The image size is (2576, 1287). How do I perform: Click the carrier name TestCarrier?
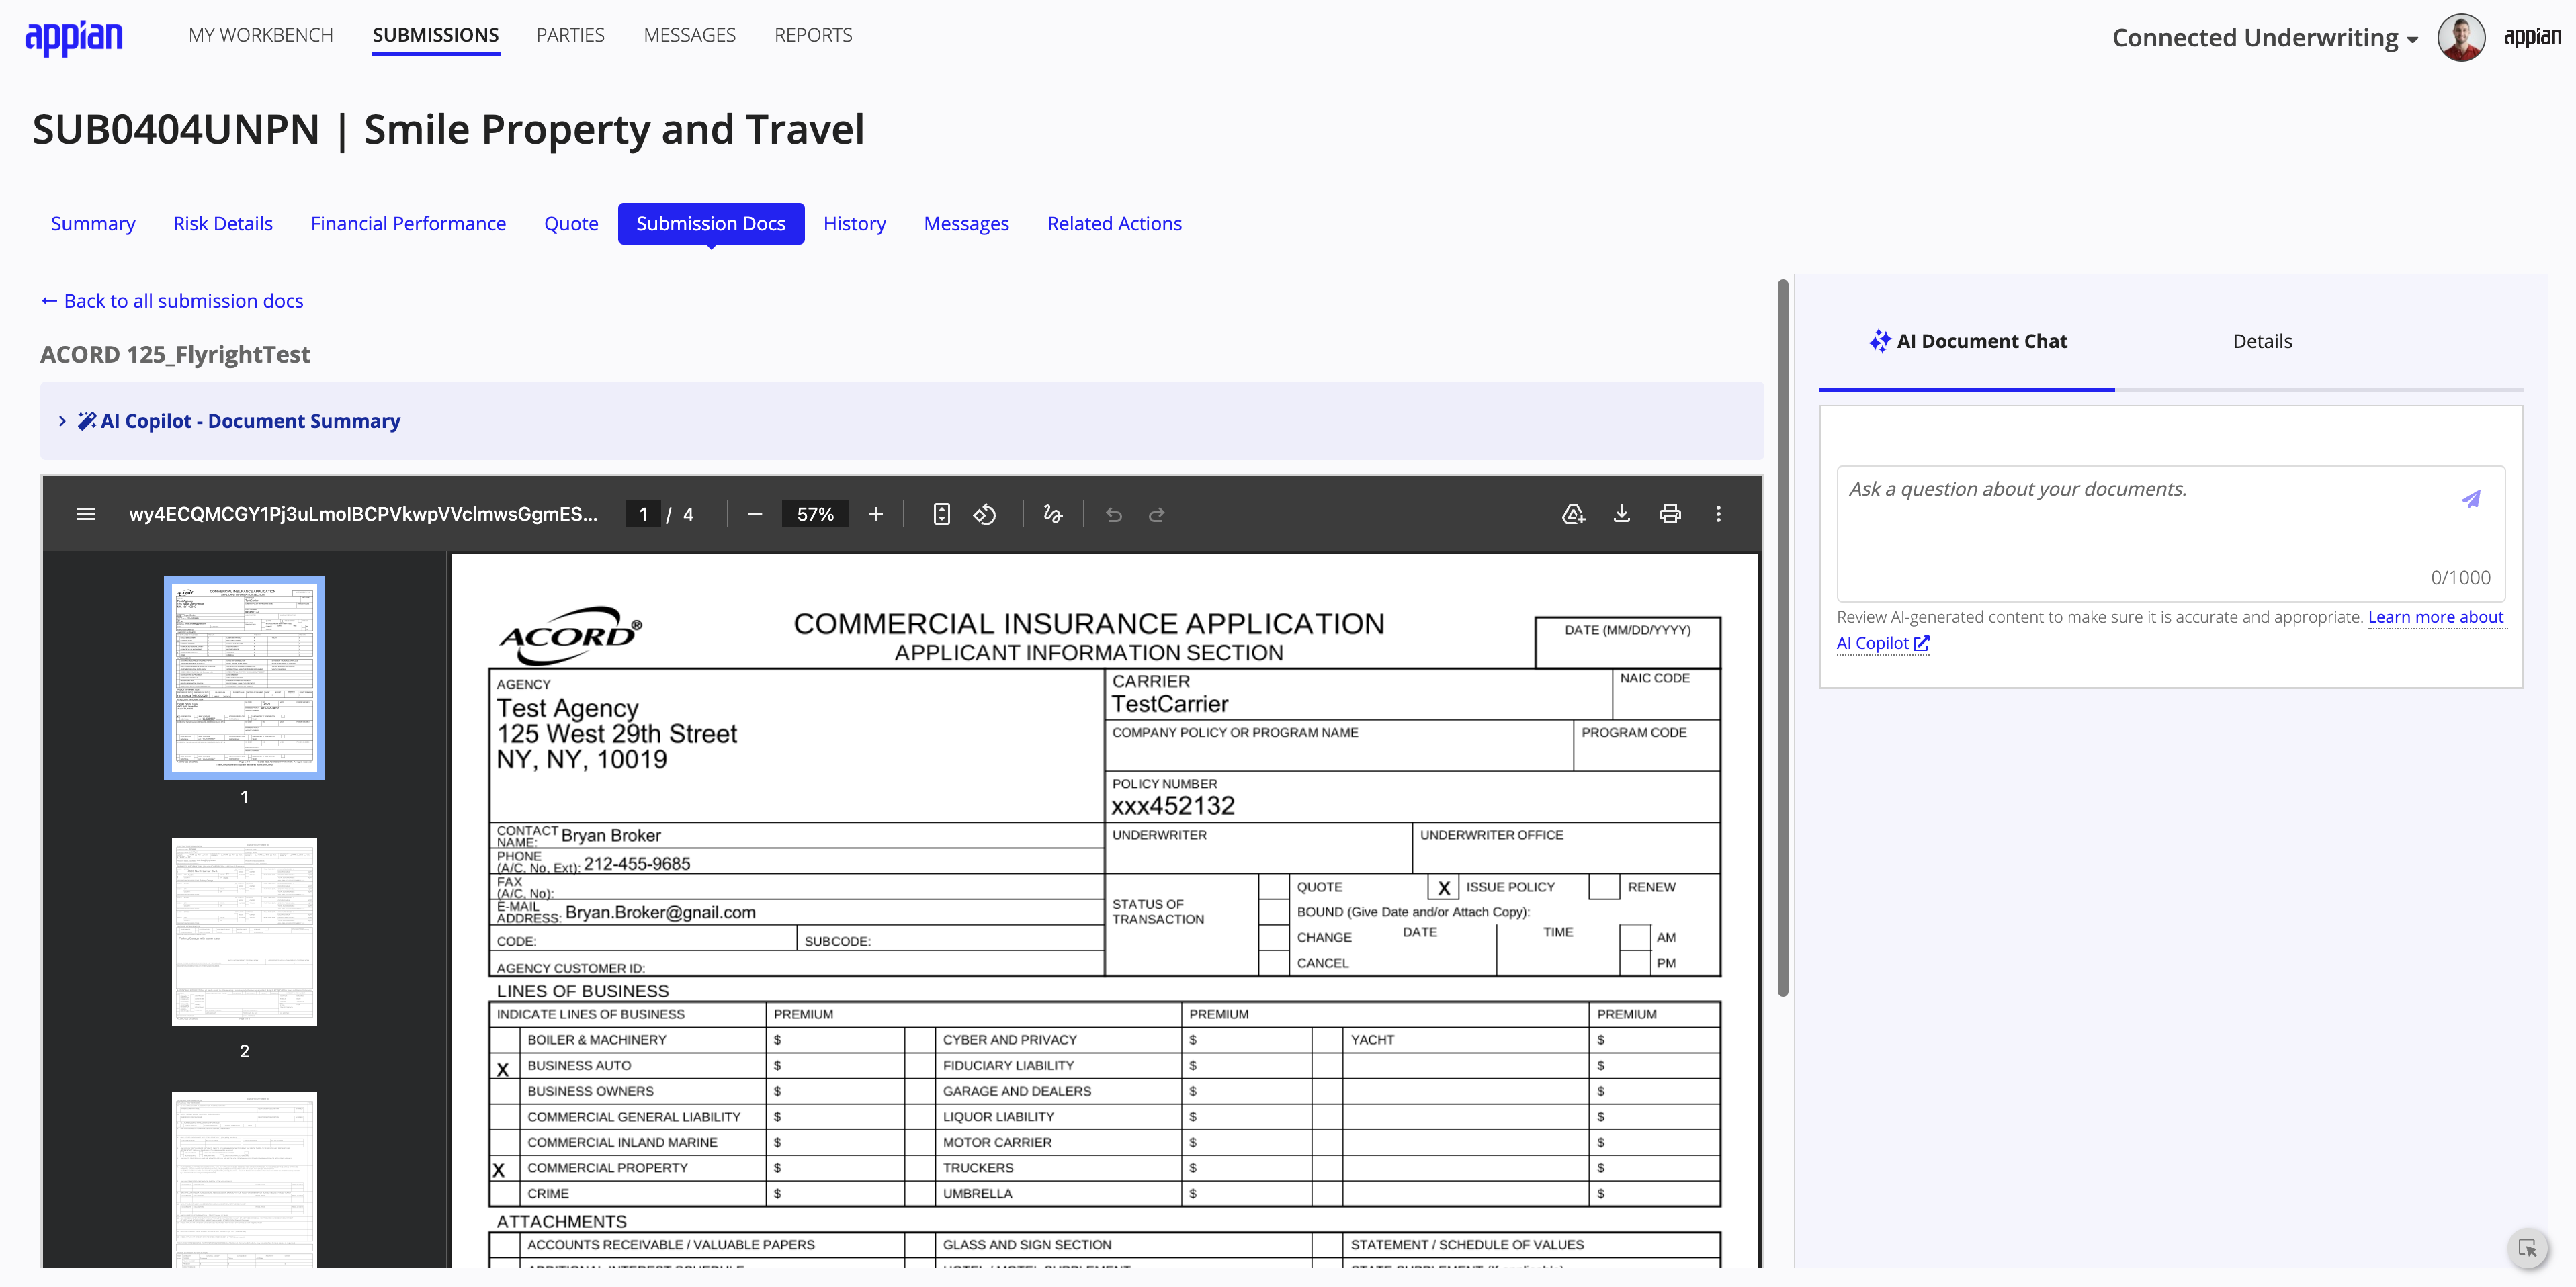(1170, 704)
